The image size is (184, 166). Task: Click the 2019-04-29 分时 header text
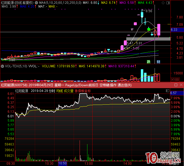click(43, 91)
